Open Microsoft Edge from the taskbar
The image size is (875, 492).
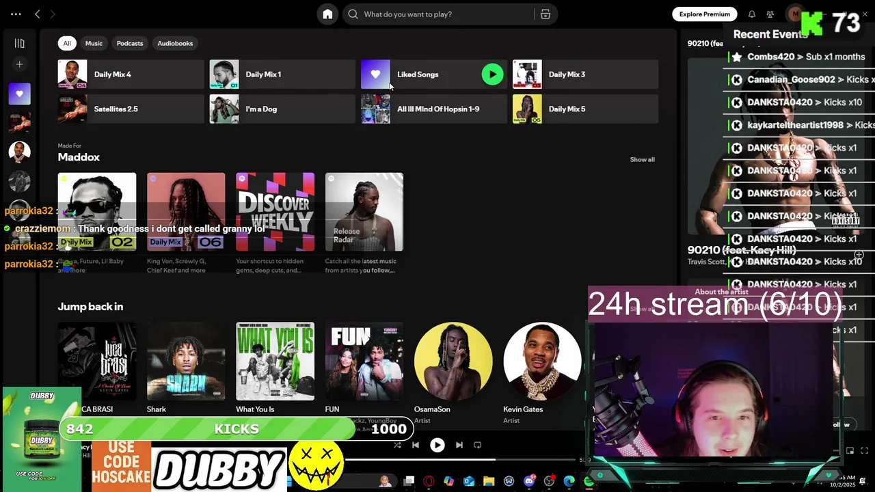(x=569, y=481)
